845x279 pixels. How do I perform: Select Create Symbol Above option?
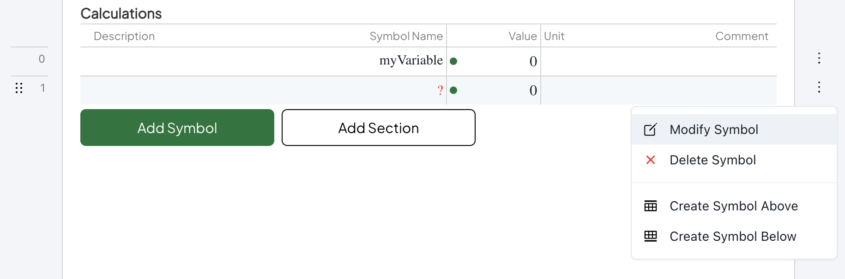[x=733, y=206]
